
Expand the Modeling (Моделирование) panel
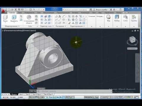(12, 26)
